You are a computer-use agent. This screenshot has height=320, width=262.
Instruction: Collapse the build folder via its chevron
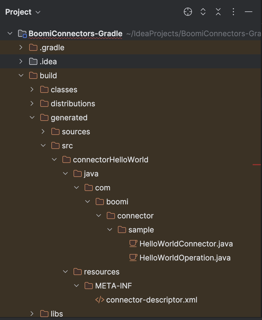click(x=21, y=75)
